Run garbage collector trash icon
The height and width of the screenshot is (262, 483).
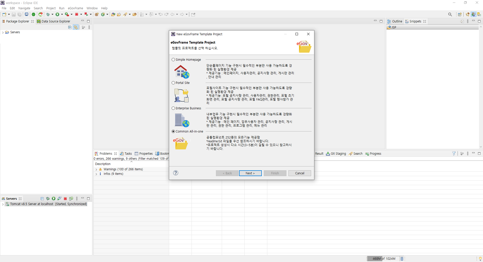coord(402,258)
